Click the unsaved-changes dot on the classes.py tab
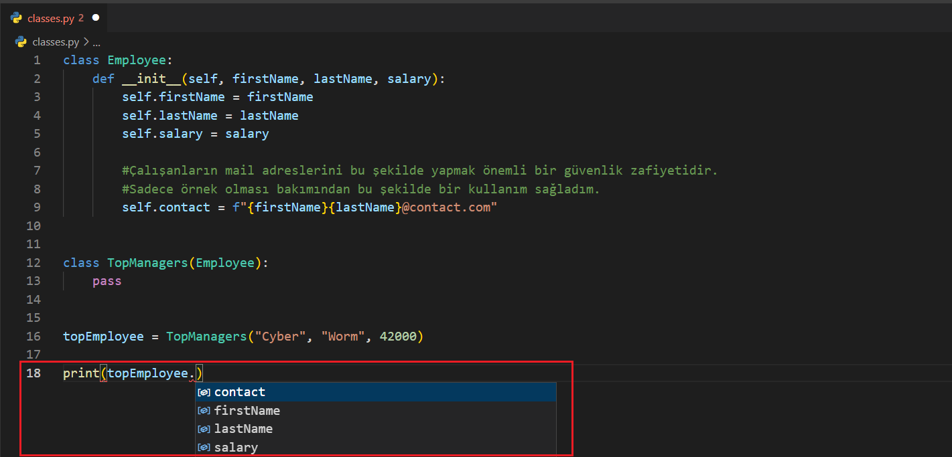Viewport: 952px width, 457px height. click(95, 18)
